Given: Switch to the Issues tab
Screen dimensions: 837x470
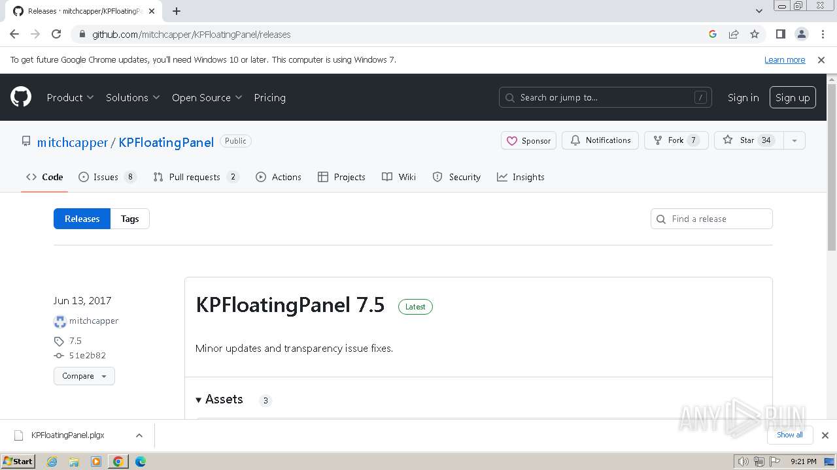Looking at the screenshot, I should point(107,177).
